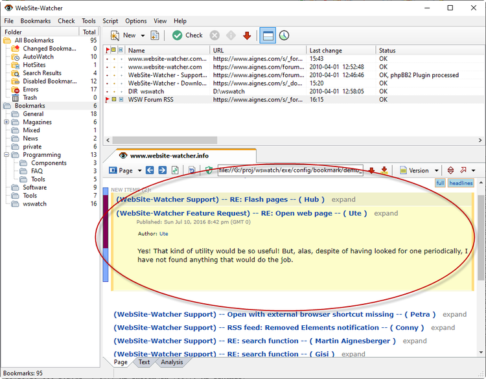Click the Check button with green checkmark
The height and width of the screenshot is (379, 486).
click(187, 36)
